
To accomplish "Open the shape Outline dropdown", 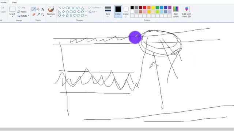I will click(95, 8).
